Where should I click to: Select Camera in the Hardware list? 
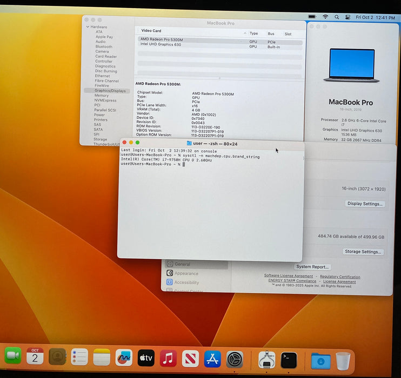tap(102, 51)
